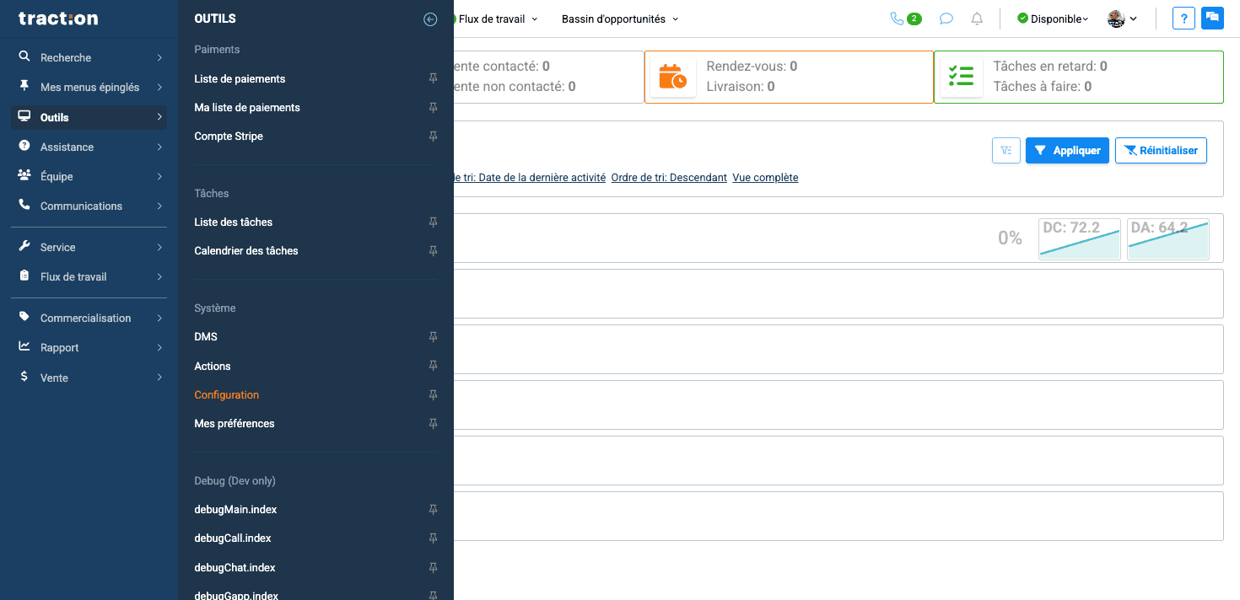The height and width of the screenshot is (600, 1240).
Task: Pin Liste de paiements menu item
Action: [433, 78]
